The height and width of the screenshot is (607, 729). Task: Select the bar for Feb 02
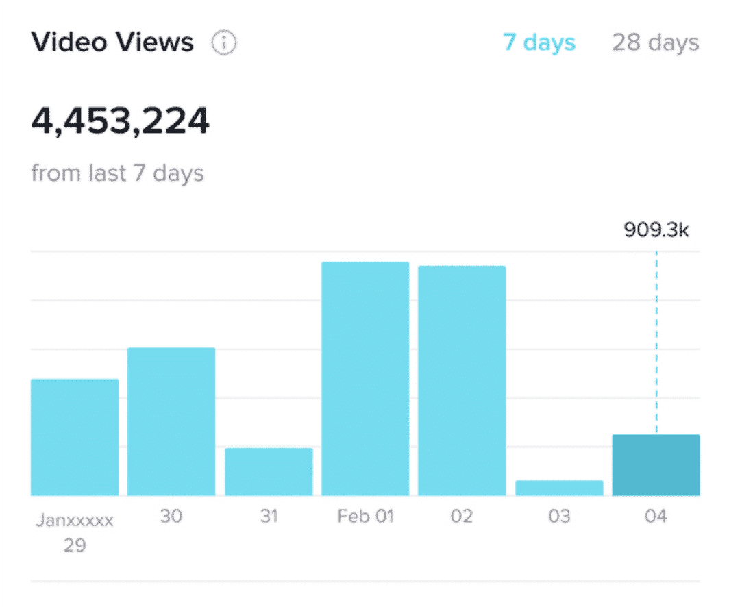(x=462, y=381)
